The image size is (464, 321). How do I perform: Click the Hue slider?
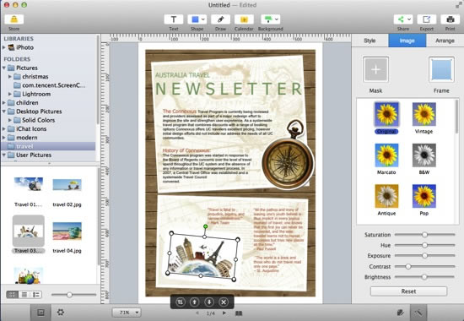click(424, 245)
